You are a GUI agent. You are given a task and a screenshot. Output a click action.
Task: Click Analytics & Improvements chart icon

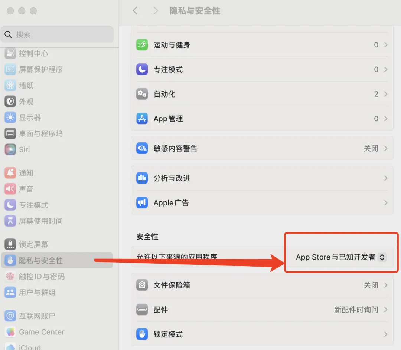point(142,178)
